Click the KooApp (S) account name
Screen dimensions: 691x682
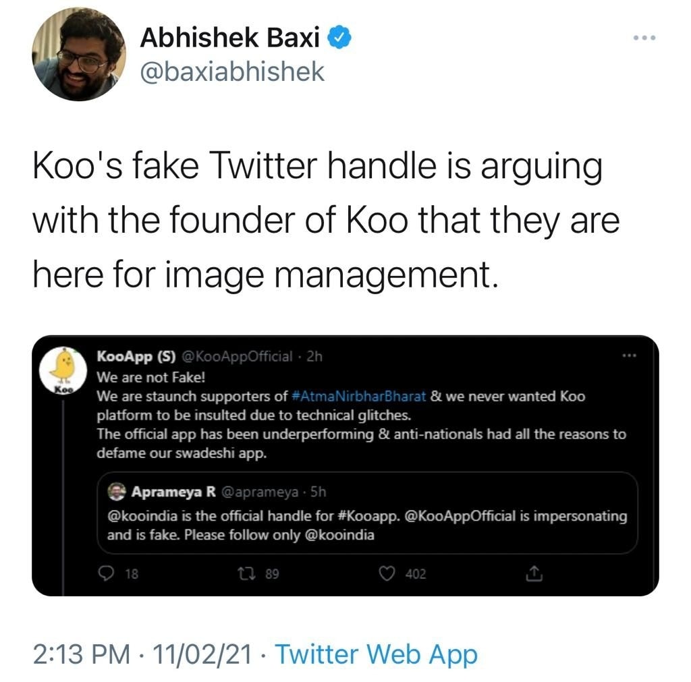point(136,356)
